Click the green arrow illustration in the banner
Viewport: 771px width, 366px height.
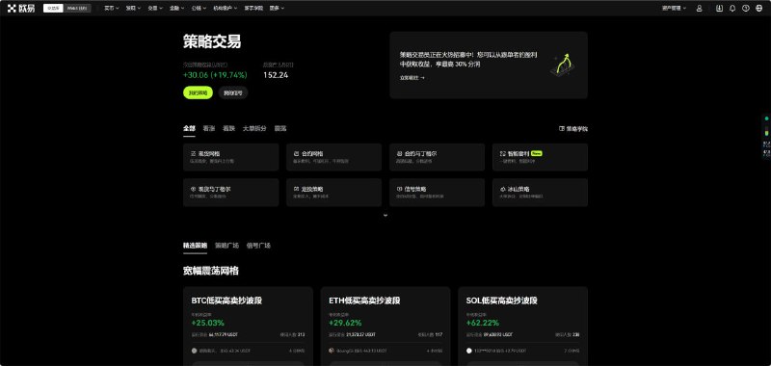563,65
